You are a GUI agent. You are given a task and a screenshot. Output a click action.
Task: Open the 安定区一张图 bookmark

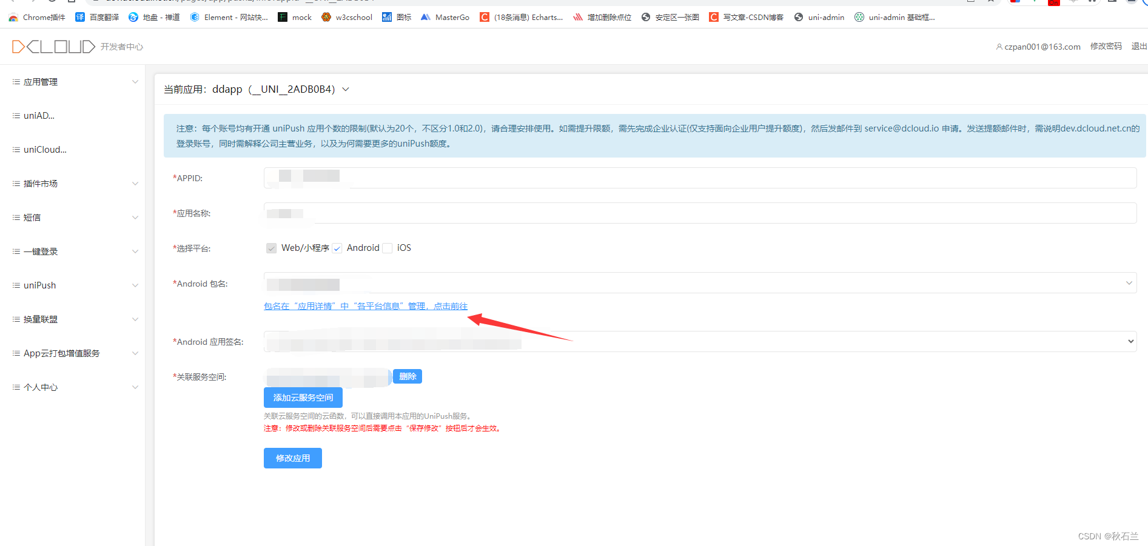[670, 18]
